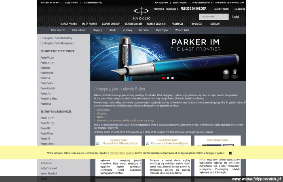Open ZASADY DOSTAW in the main menu
This screenshot has width=283, height=182.
click(x=111, y=23)
